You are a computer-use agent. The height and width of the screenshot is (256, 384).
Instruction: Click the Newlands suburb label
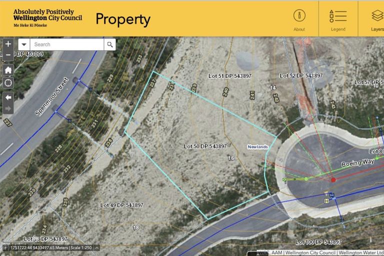click(x=257, y=147)
